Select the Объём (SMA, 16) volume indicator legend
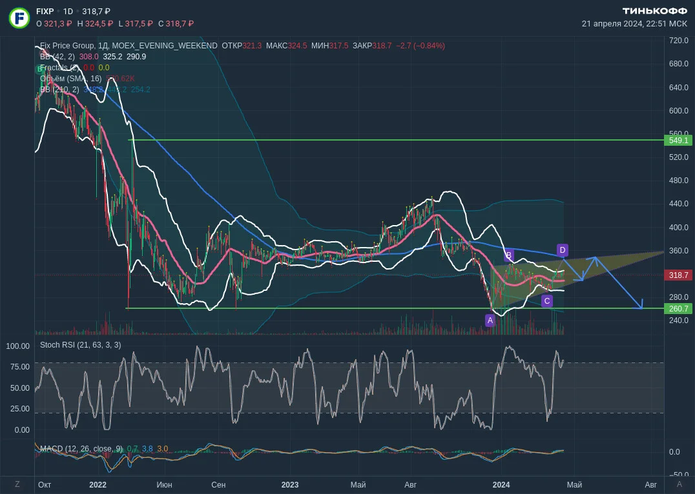The width and height of the screenshot is (695, 494). click(x=71, y=79)
